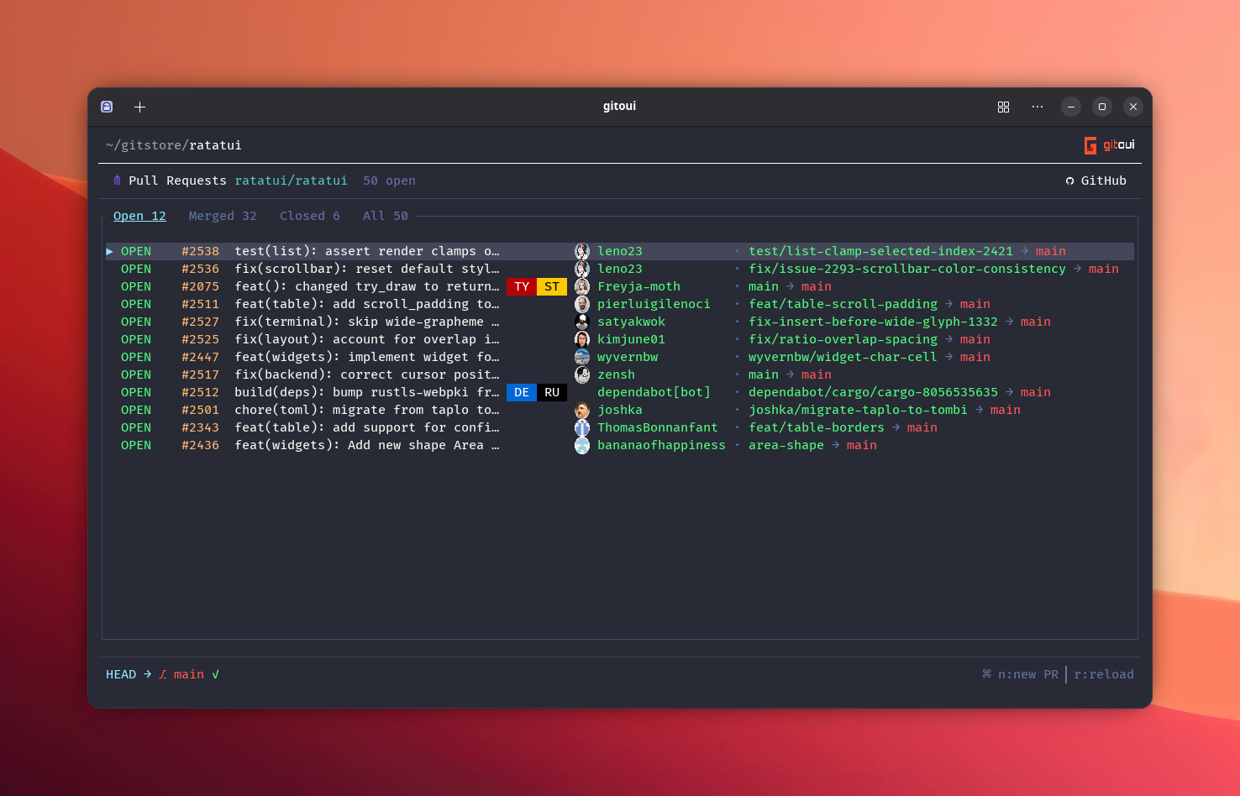Click the red TY label on PR #2075
Viewport: 1240px width, 796px height.
tap(522, 286)
